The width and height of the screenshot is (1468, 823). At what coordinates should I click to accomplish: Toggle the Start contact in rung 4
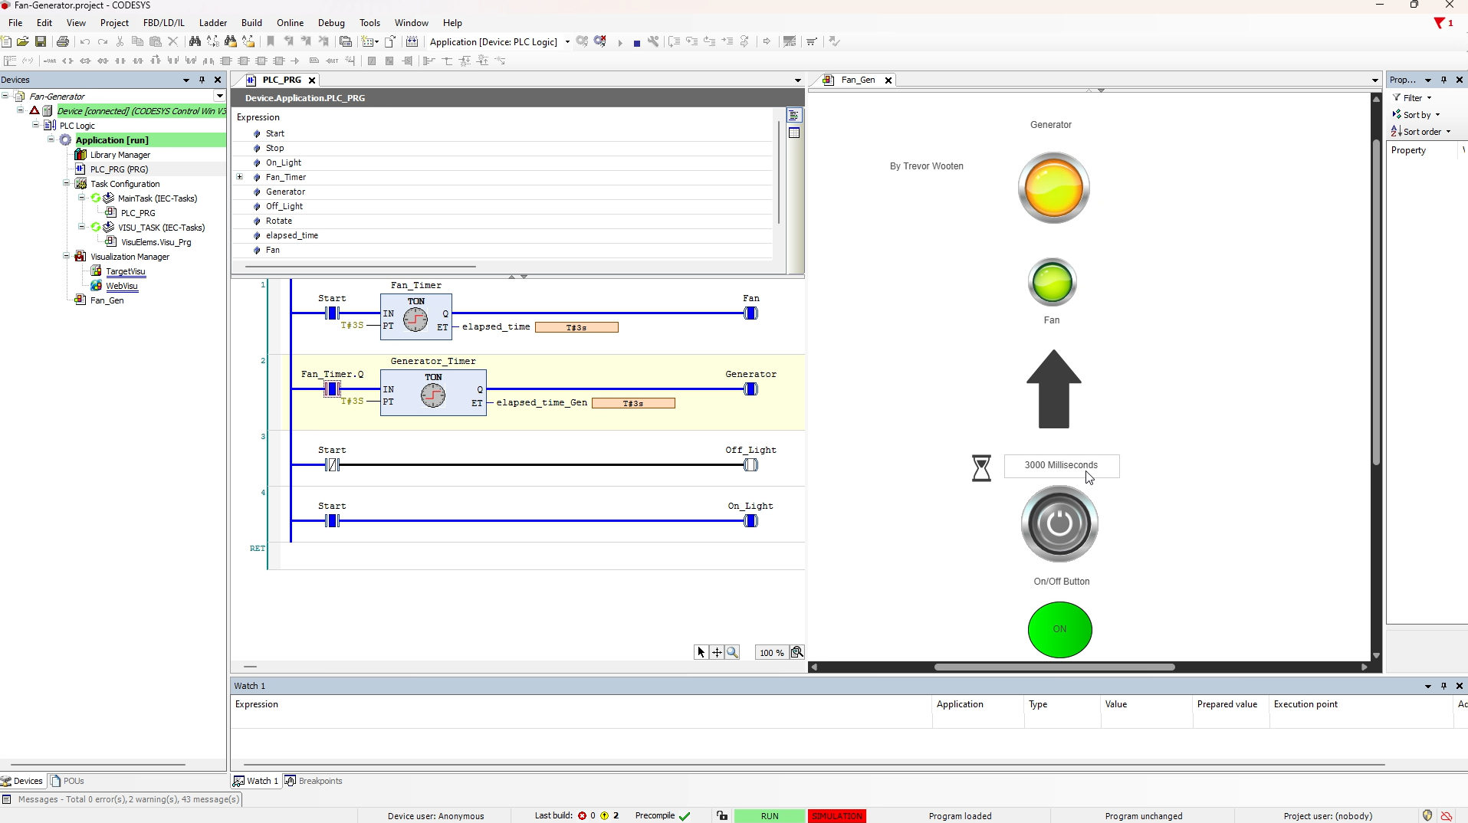pyautogui.click(x=332, y=520)
